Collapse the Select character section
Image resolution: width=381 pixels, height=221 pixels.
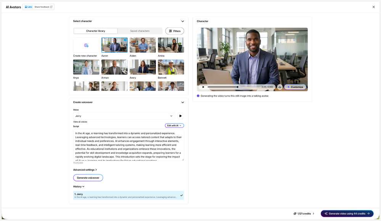[183, 21]
